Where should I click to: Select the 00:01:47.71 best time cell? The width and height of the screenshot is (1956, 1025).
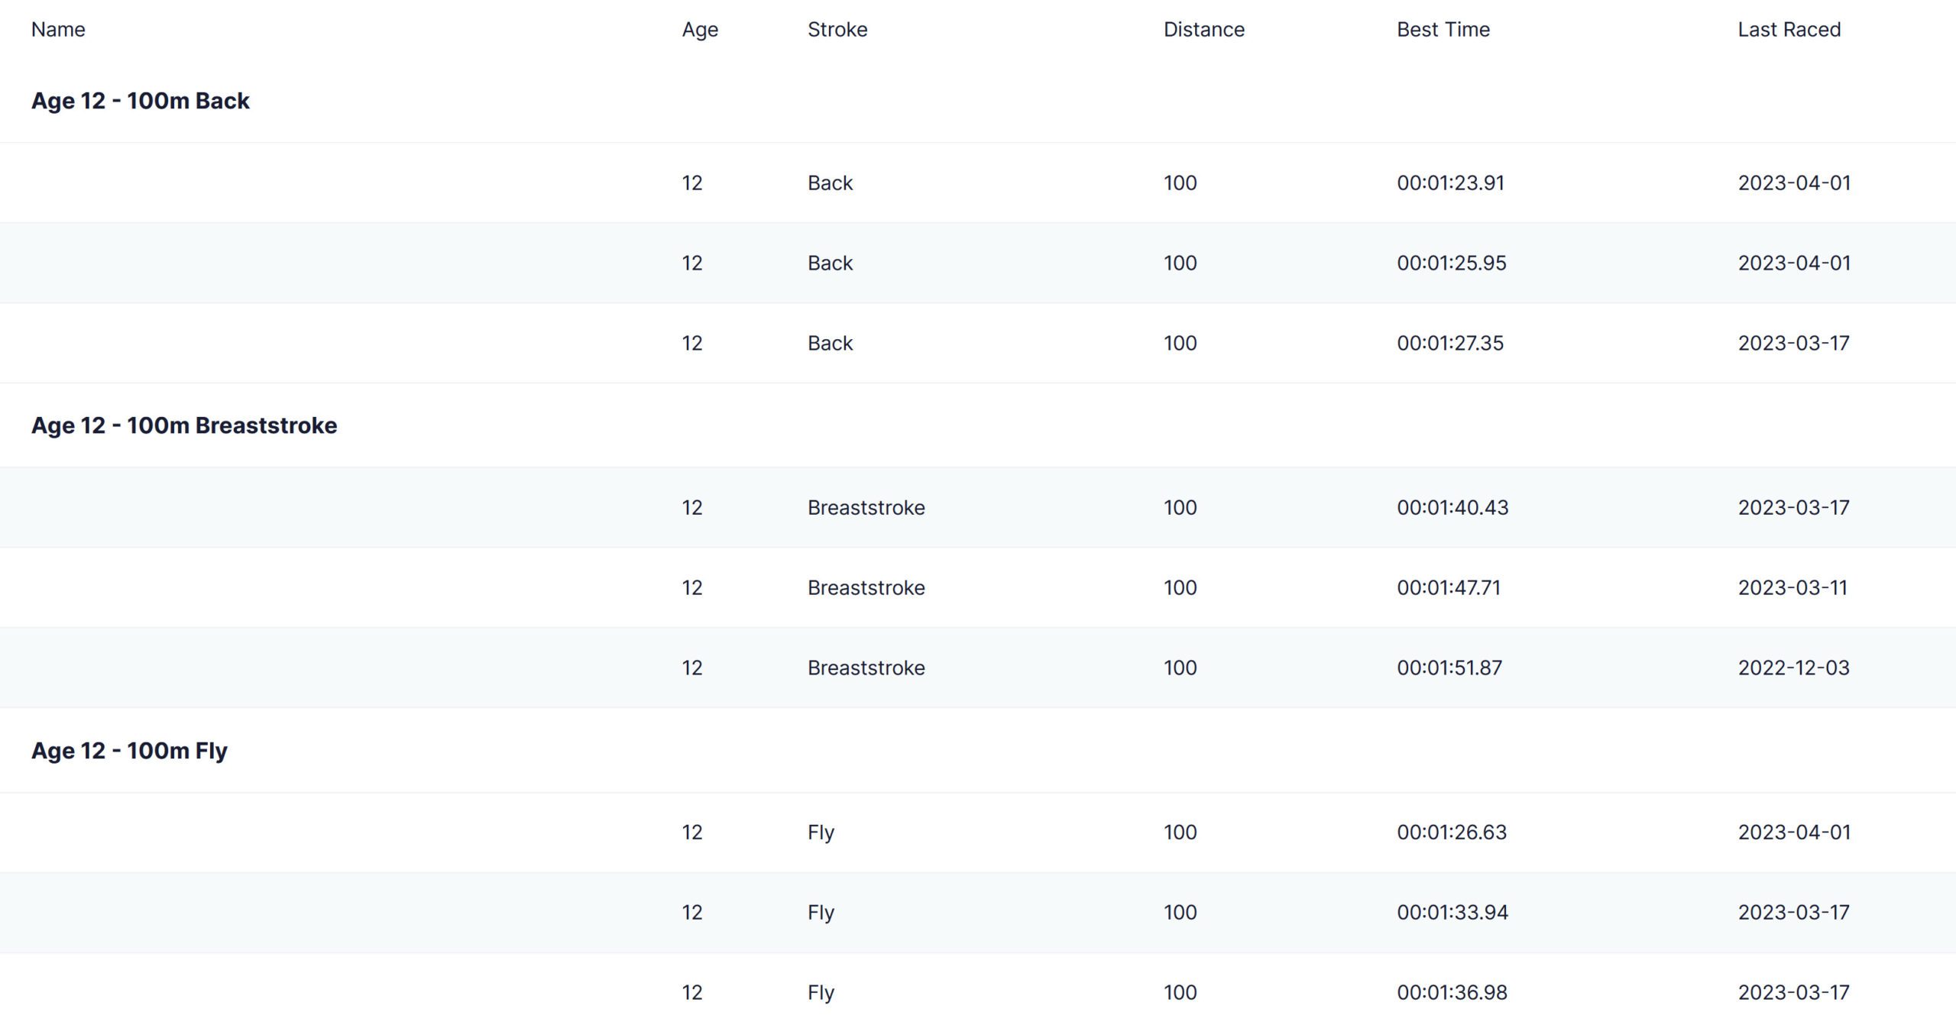pos(1448,588)
